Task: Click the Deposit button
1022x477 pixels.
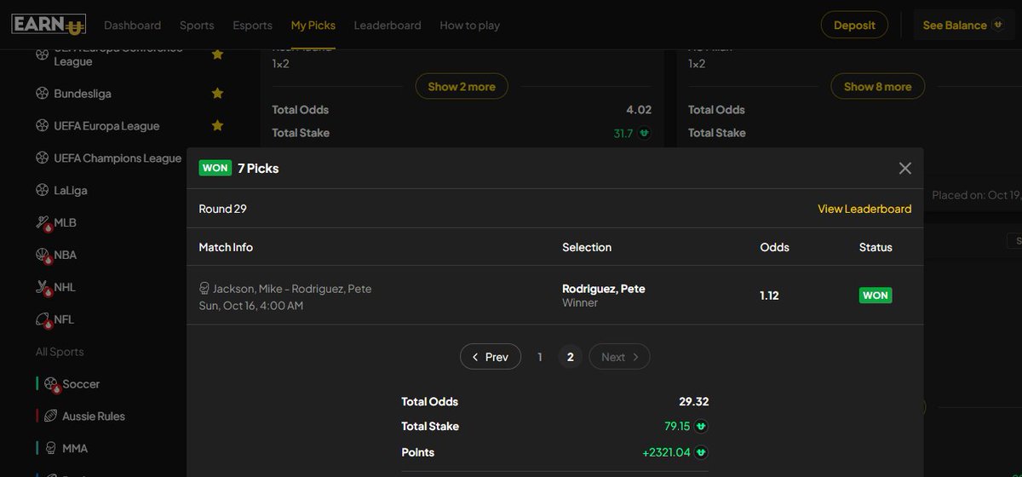Action: tap(854, 25)
